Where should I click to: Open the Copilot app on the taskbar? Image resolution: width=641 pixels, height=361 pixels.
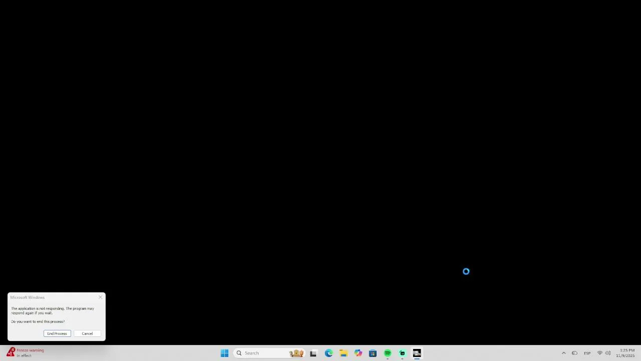358,353
